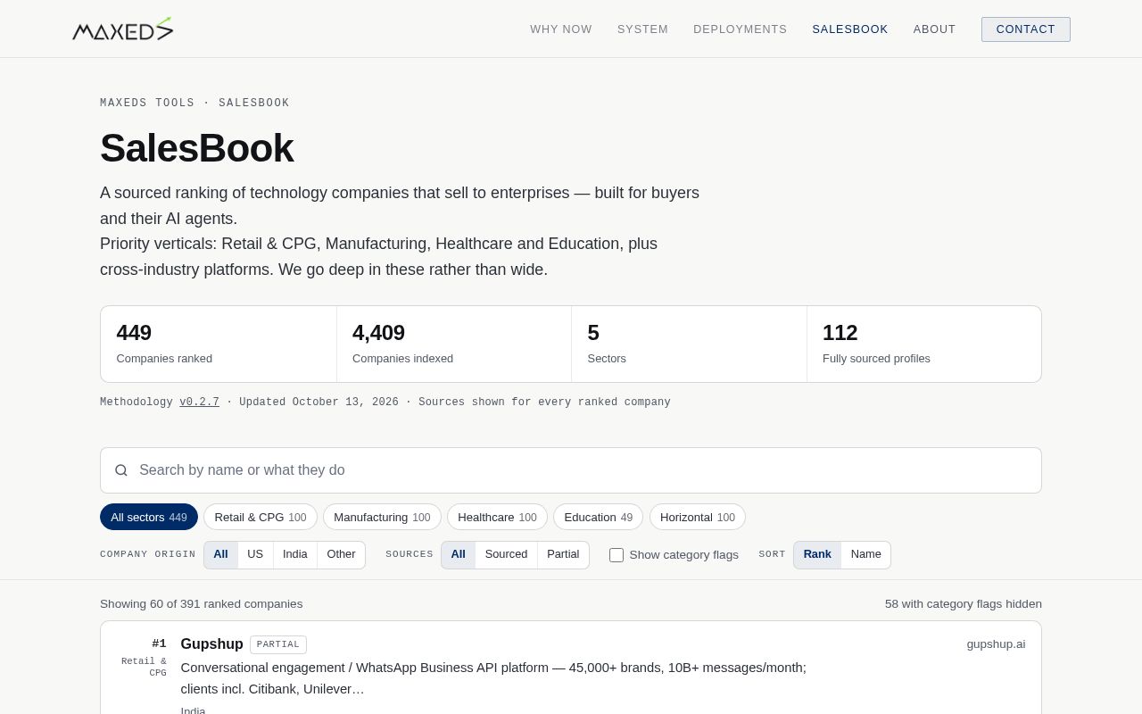Click the search magnifier icon
The image size is (1142, 714).
pos(121,470)
